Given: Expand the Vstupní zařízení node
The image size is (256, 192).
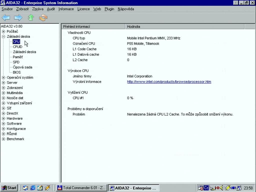Looking at the screenshot, I should point(3,103).
